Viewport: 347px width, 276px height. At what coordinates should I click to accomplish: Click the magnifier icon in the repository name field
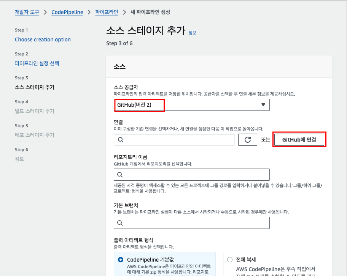click(x=120, y=175)
